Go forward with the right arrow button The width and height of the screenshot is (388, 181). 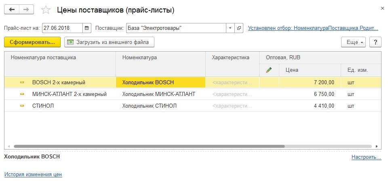coord(26,10)
